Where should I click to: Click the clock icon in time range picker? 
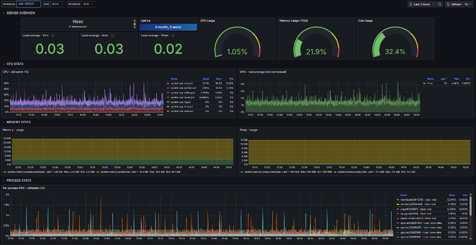(411, 4)
